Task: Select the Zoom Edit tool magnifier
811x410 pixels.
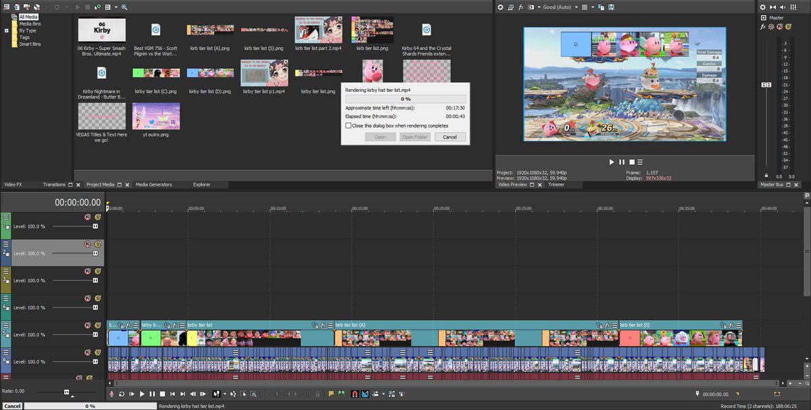Action: click(x=253, y=394)
